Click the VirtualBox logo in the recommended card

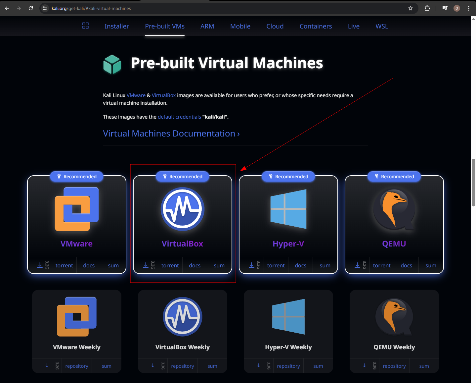tap(183, 209)
